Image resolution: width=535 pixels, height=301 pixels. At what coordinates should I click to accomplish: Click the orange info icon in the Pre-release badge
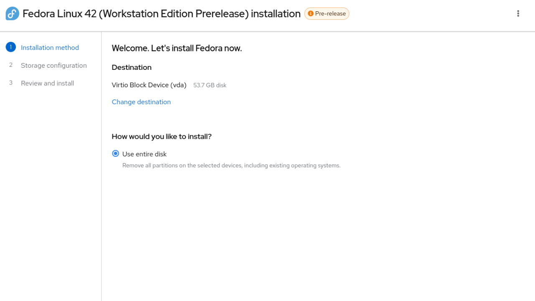point(311,13)
